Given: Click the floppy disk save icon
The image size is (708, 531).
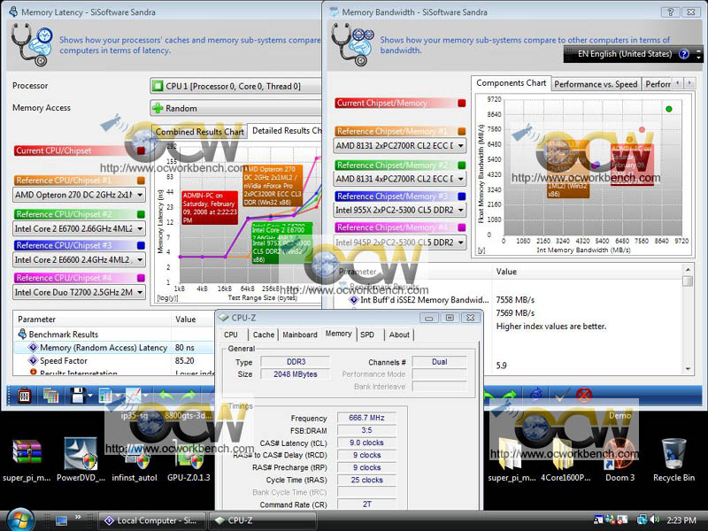Looking at the screenshot, I should (x=78, y=396).
